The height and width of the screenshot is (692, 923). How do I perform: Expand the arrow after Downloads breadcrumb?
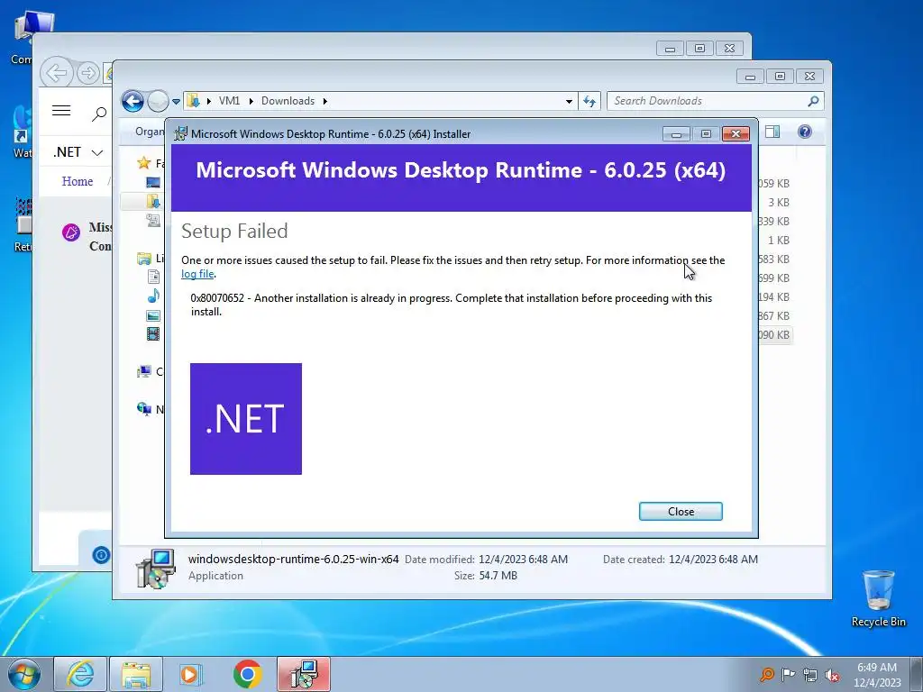[324, 101]
